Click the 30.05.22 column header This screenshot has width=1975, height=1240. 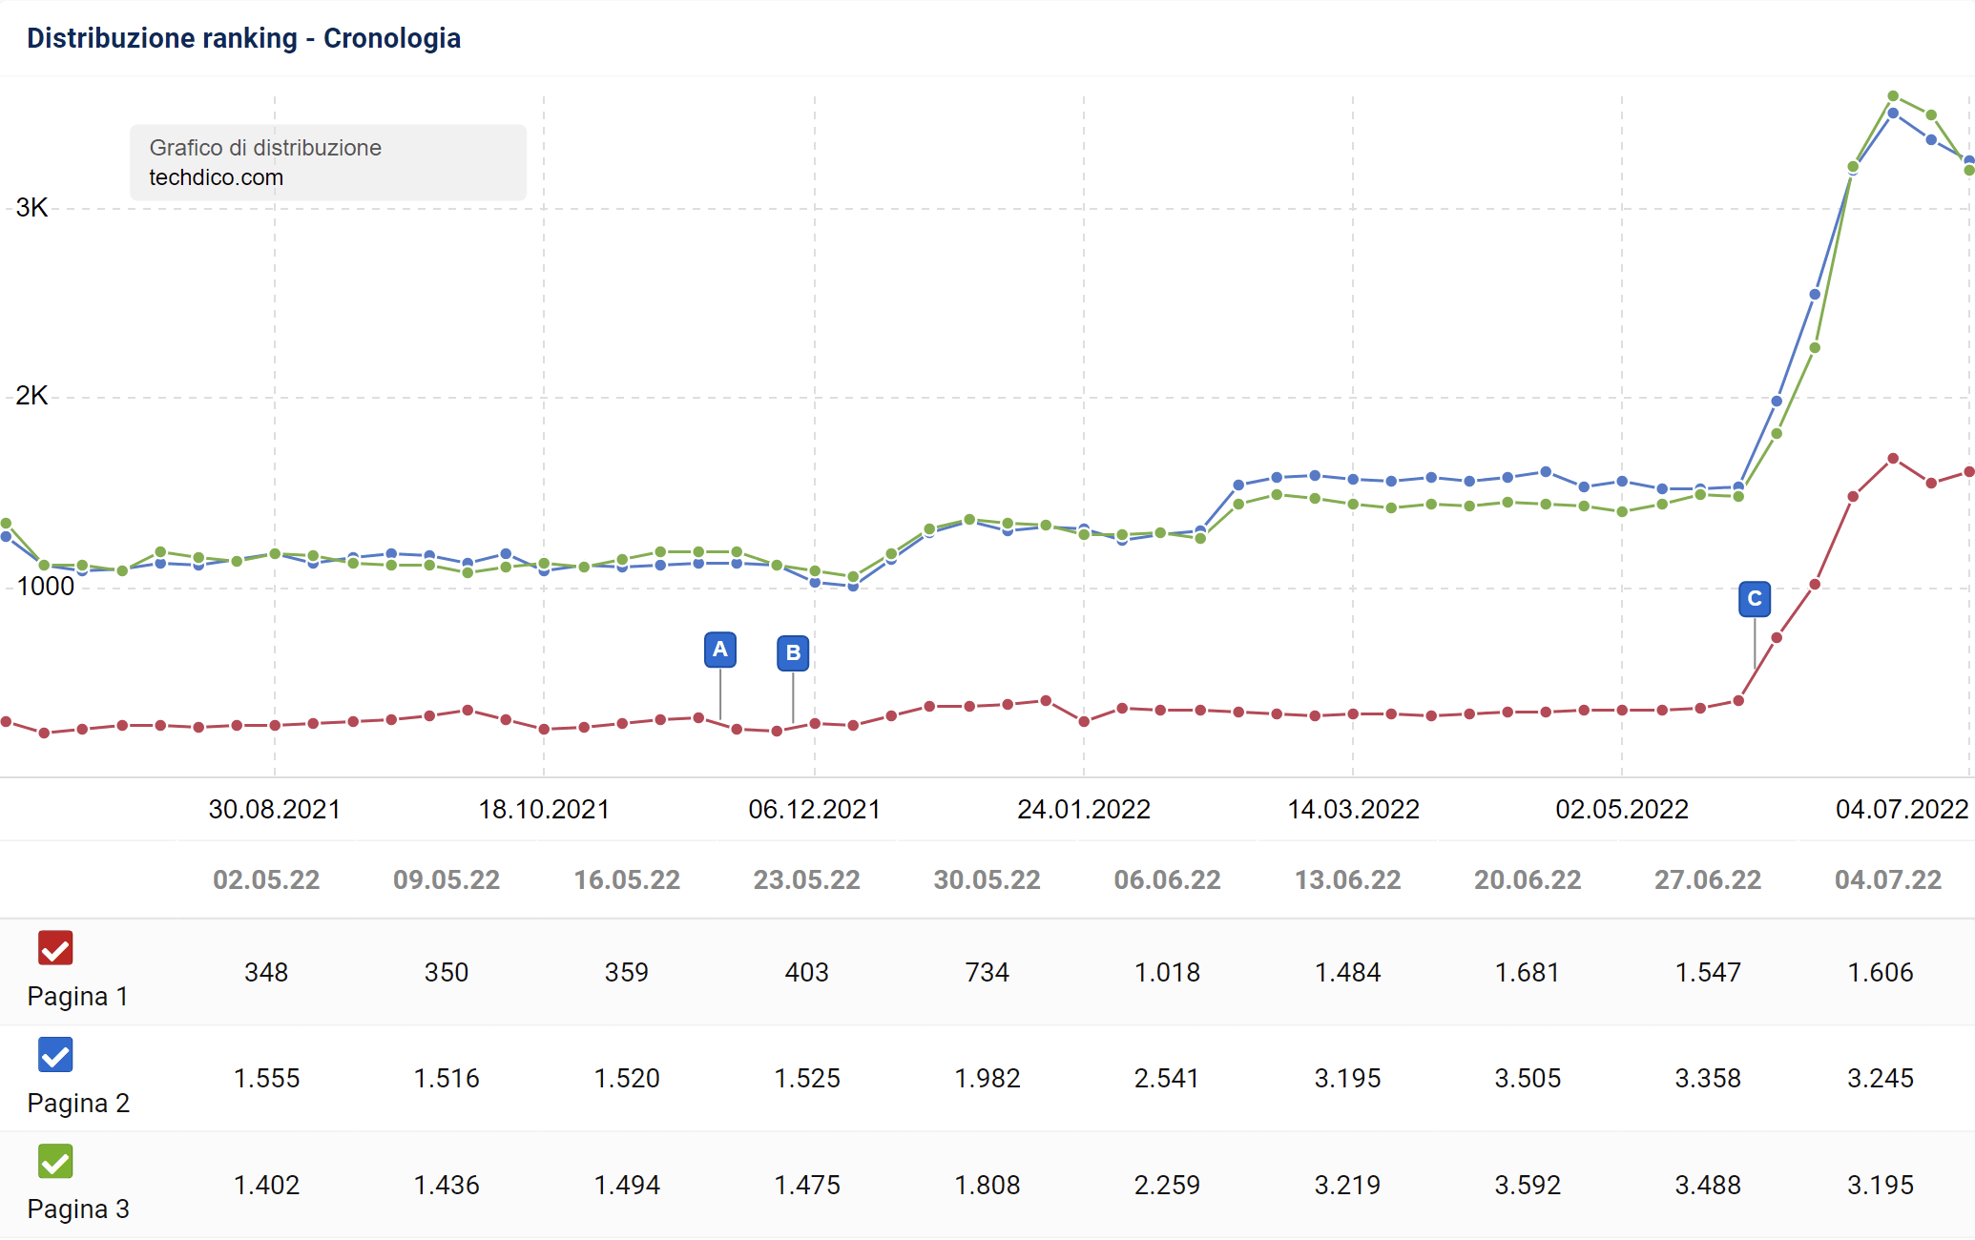point(987,879)
